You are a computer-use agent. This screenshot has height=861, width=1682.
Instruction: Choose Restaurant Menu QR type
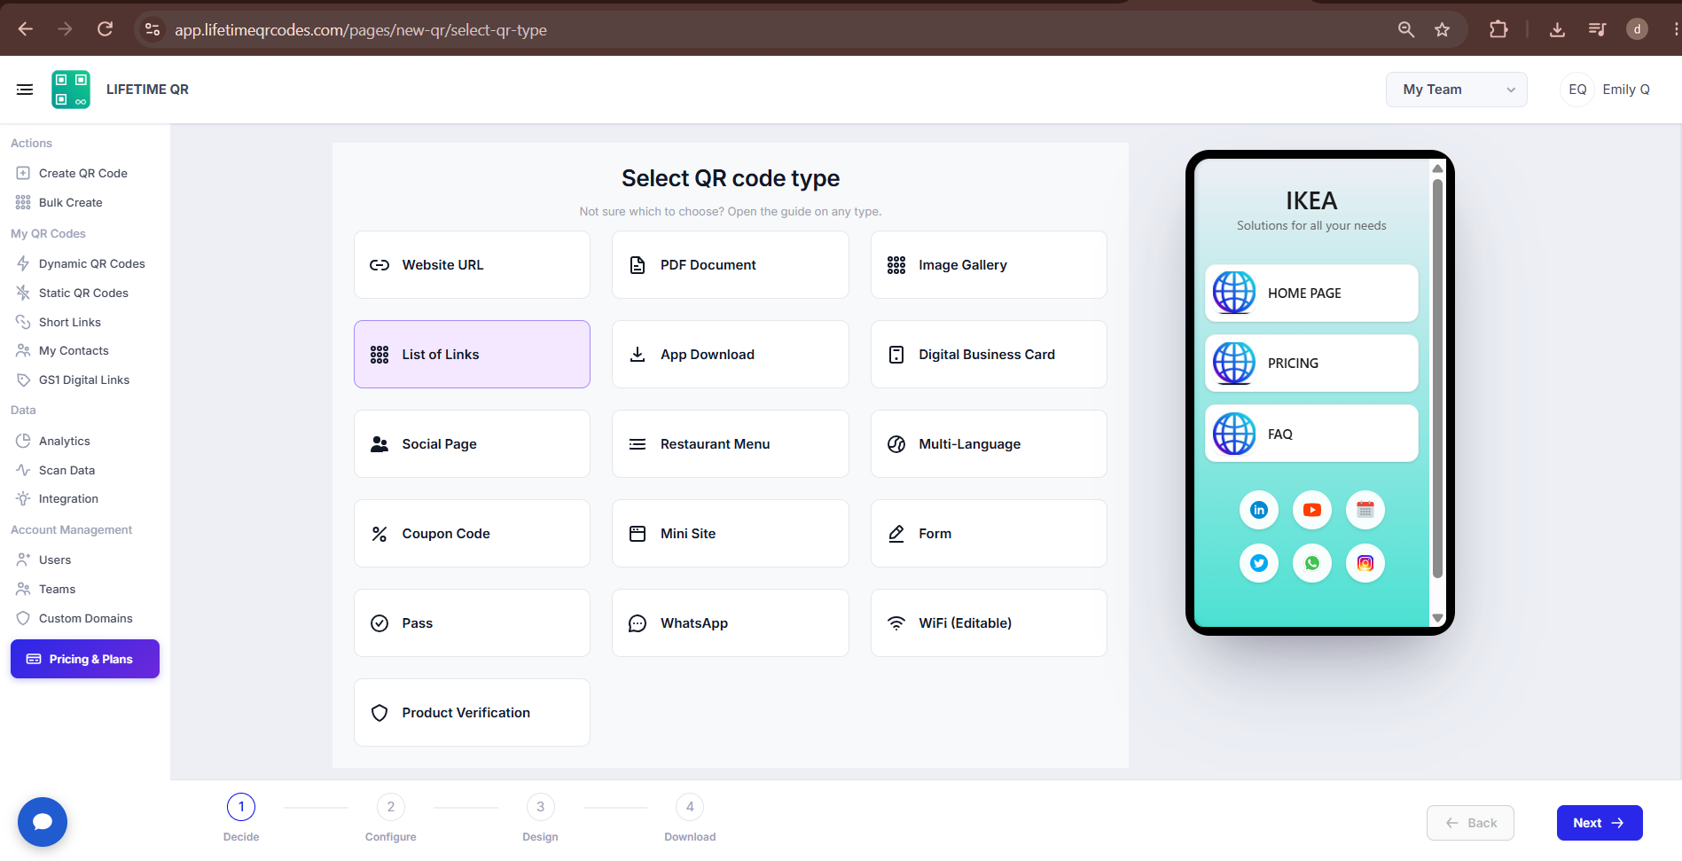[x=731, y=444]
